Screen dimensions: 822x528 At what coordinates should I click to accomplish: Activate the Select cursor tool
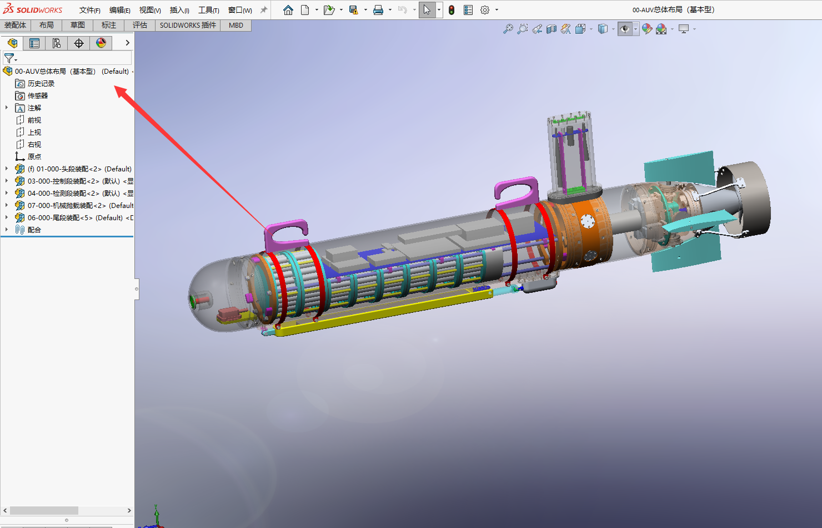pos(427,10)
